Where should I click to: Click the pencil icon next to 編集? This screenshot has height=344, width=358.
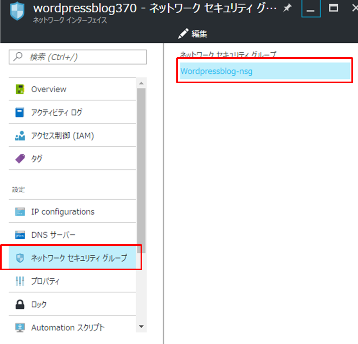183,34
